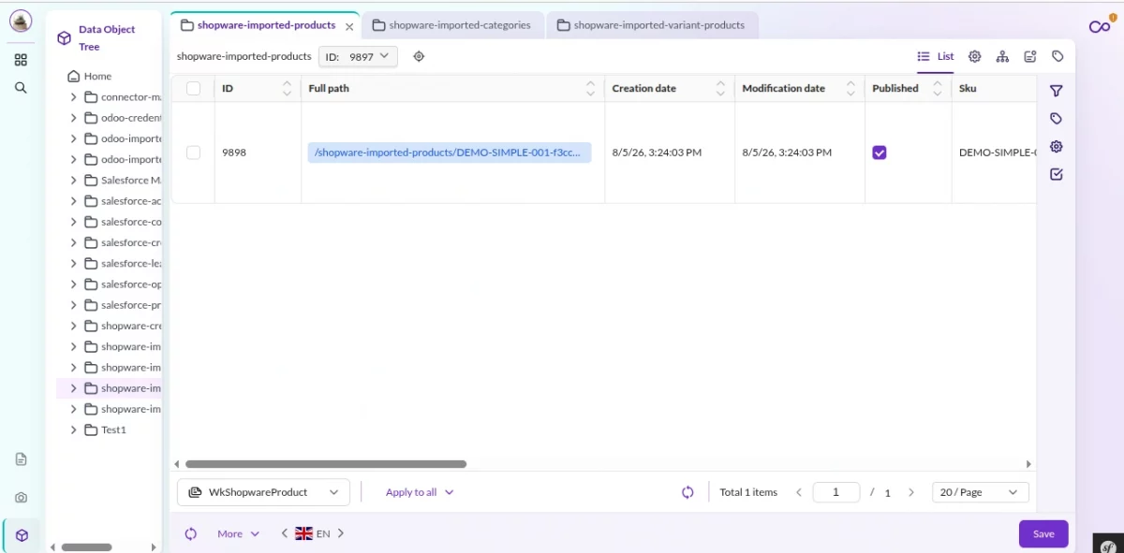
Task: Click the Data Object Tree cube icon
Action: (x=64, y=38)
